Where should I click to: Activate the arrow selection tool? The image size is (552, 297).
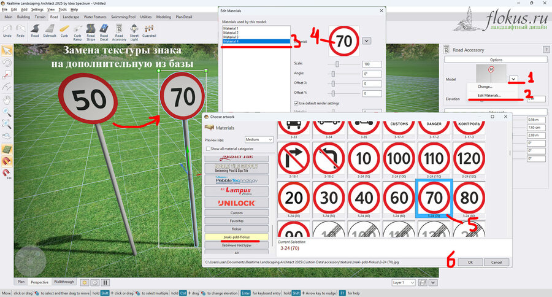7,50
